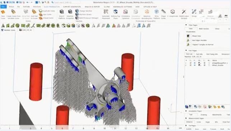
Task: Click the Add Part To Scene icon
Action: (34, 12)
